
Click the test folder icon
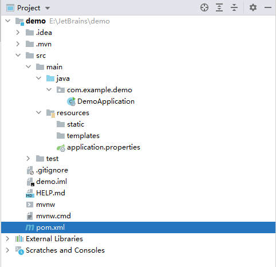pos(40,159)
